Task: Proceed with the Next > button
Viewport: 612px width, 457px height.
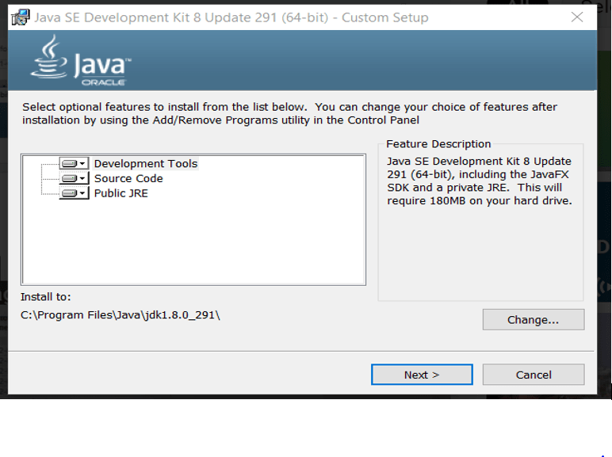Action: (422, 375)
